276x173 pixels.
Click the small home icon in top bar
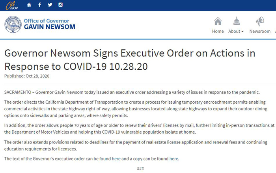click(x=29, y=5)
